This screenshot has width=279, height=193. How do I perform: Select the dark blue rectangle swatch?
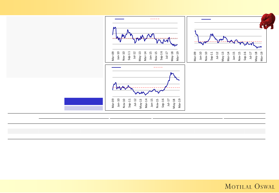[x=83, y=101]
